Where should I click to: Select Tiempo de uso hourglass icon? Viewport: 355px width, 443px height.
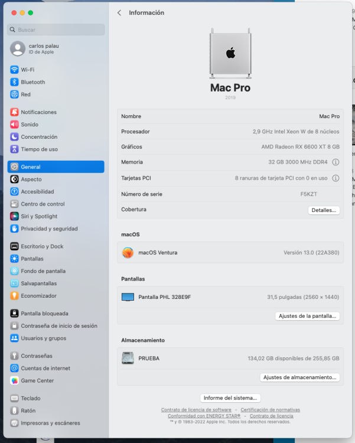[14, 149]
